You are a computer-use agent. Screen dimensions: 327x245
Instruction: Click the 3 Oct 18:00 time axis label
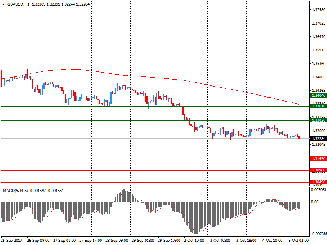pos(246,241)
